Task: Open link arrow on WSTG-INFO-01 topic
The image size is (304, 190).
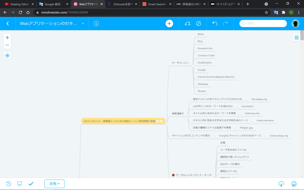Action: click(x=161, y=121)
